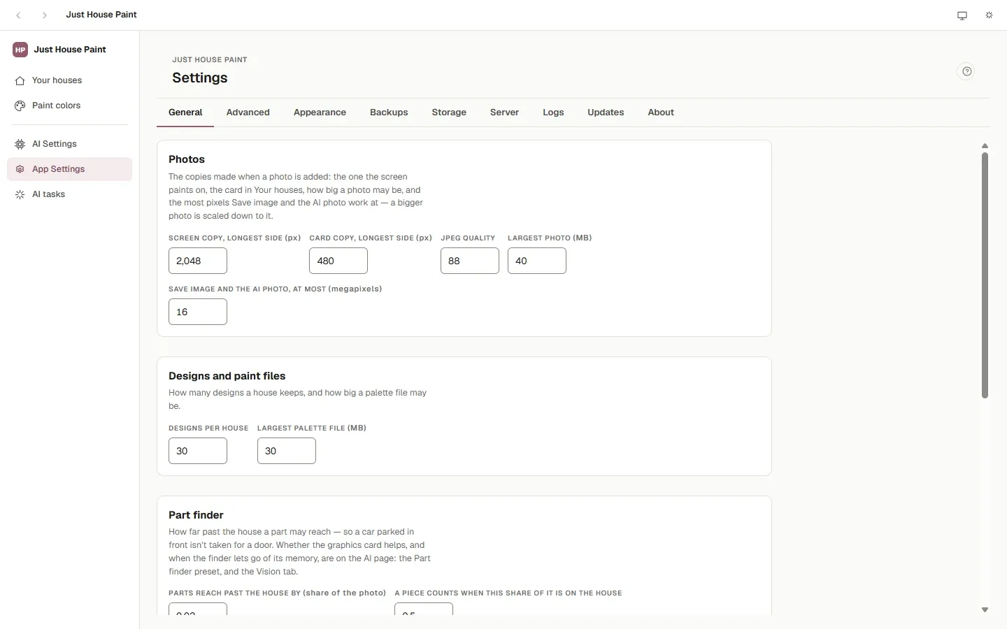Open the Server tab
The height and width of the screenshot is (629, 1007).
[504, 113]
